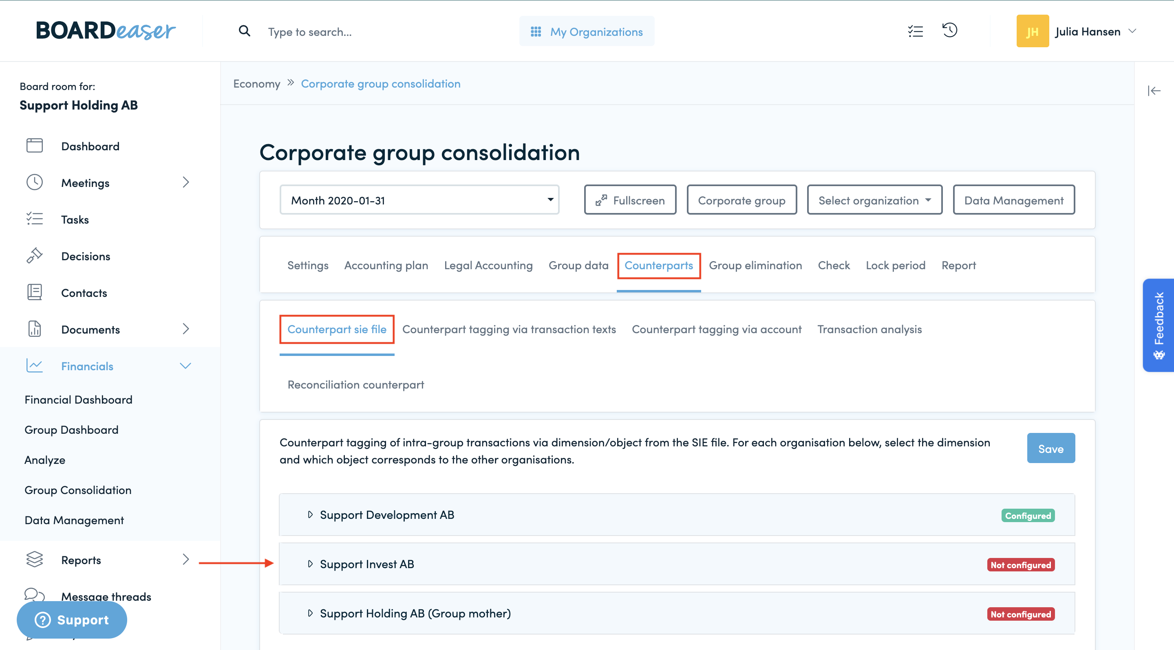Open the Reconciliation counterpart subtab
This screenshot has height=650, width=1174.
point(355,384)
